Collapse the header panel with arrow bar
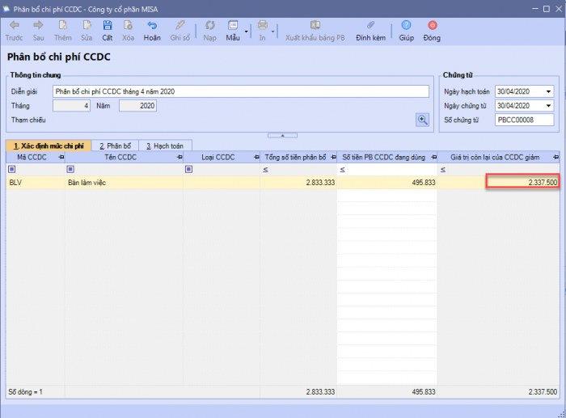 click(x=281, y=135)
